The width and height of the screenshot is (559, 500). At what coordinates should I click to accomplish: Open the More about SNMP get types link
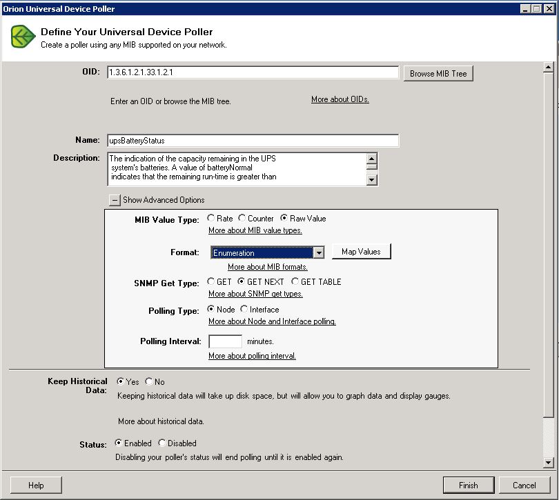point(255,294)
